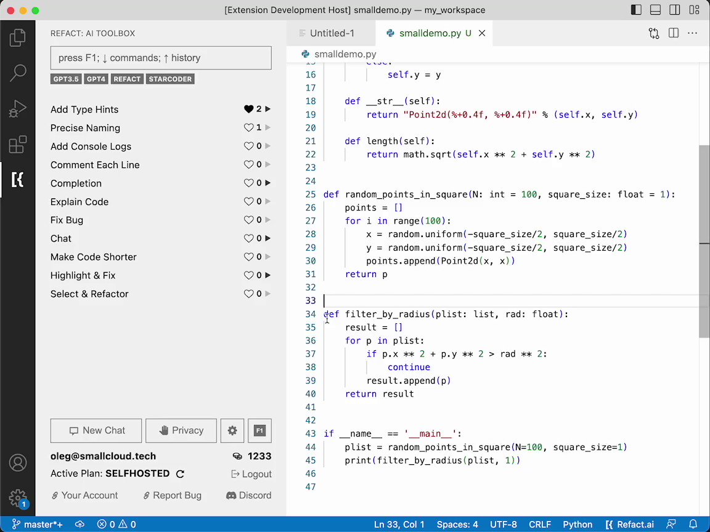Select the Refact AI Toolbox activity bar icon
This screenshot has height=532, width=710.
[x=17, y=180]
